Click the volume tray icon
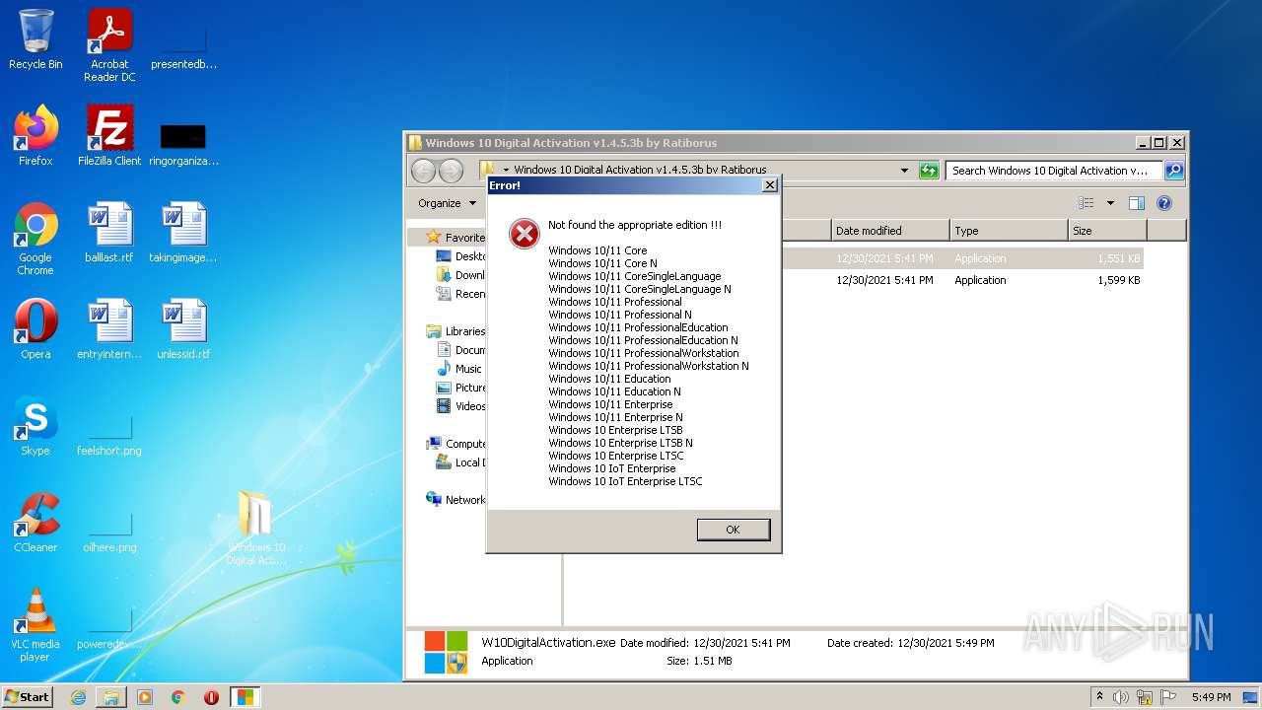The width and height of the screenshot is (1262, 710). [x=1121, y=697]
